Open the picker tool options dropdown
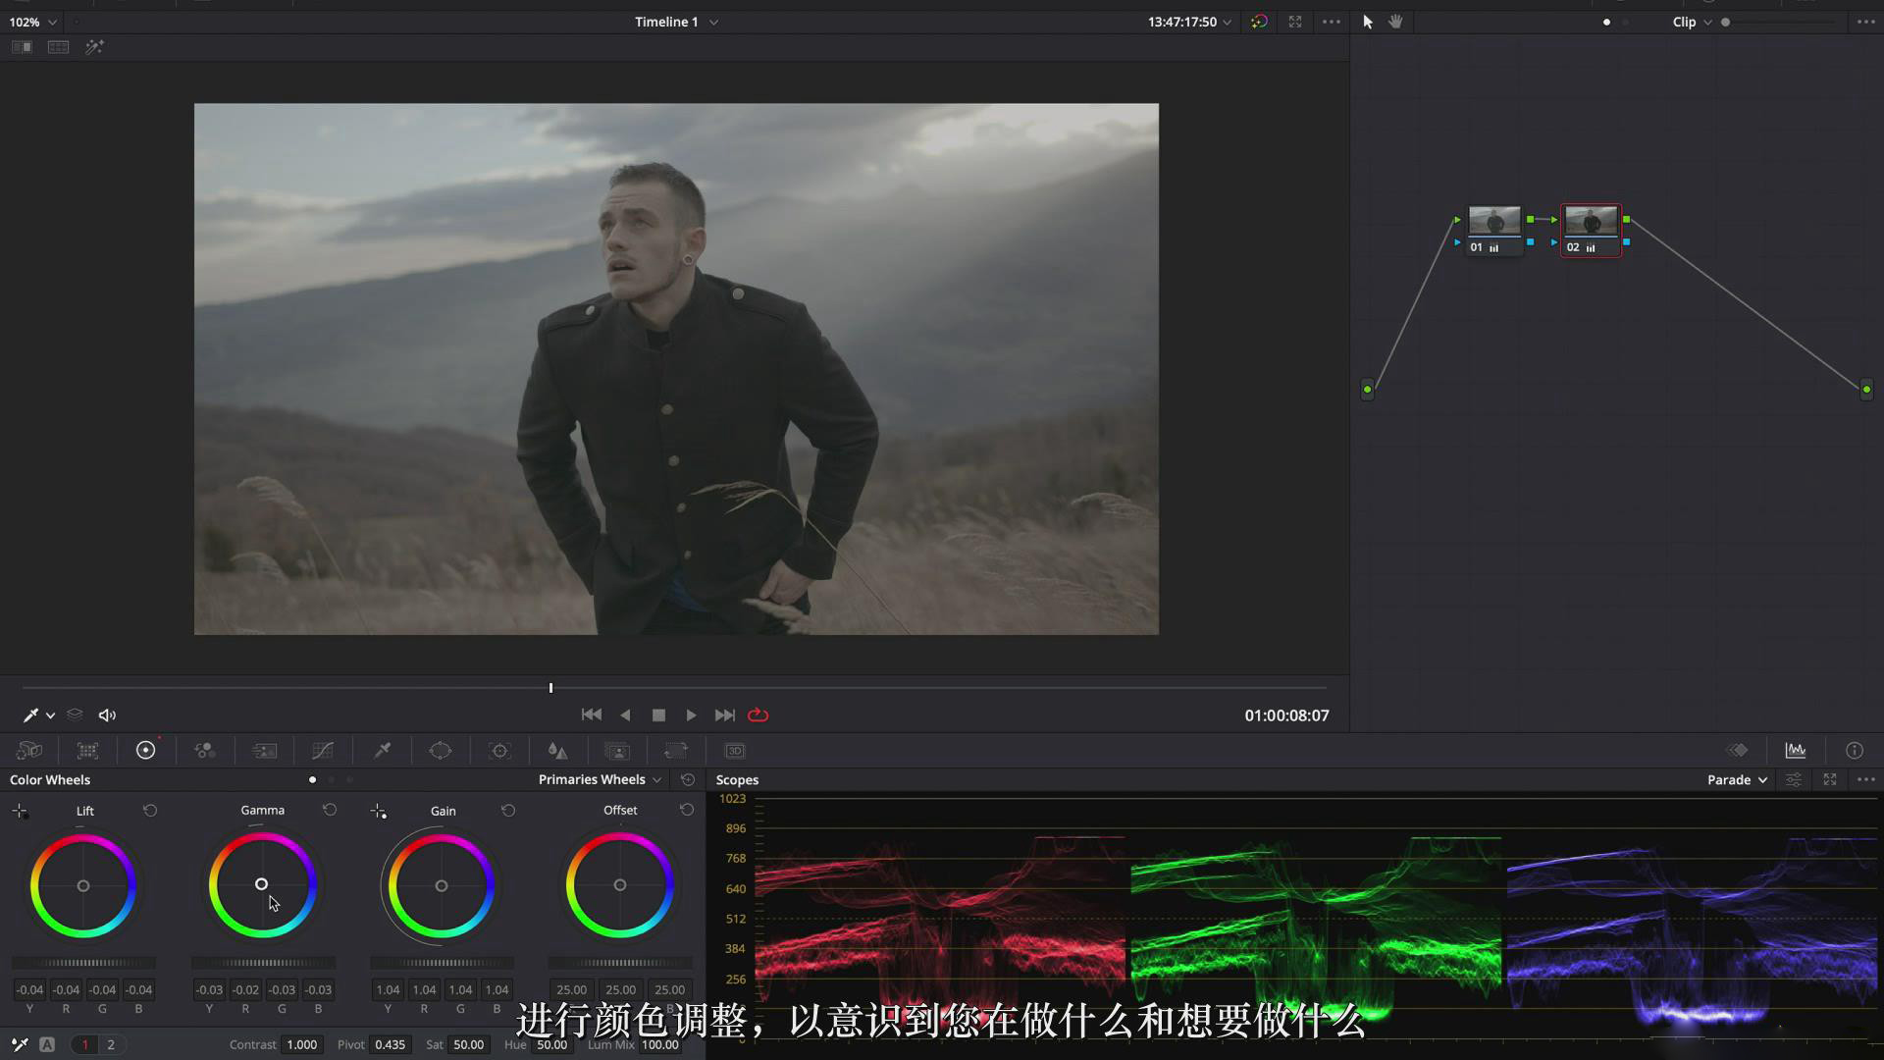Image resolution: width=1884 pixels, height=1060 pixels. click(x=50, y=715)
